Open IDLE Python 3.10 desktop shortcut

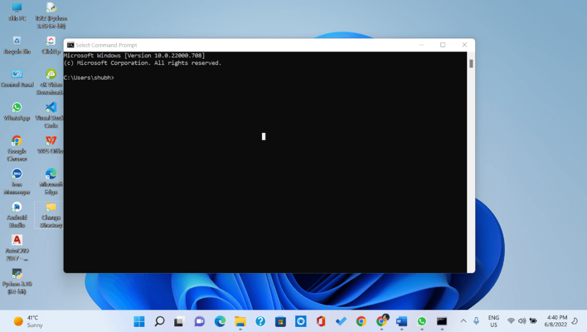[51, 15]
